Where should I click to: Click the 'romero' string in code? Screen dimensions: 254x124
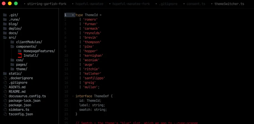[90, 19]
